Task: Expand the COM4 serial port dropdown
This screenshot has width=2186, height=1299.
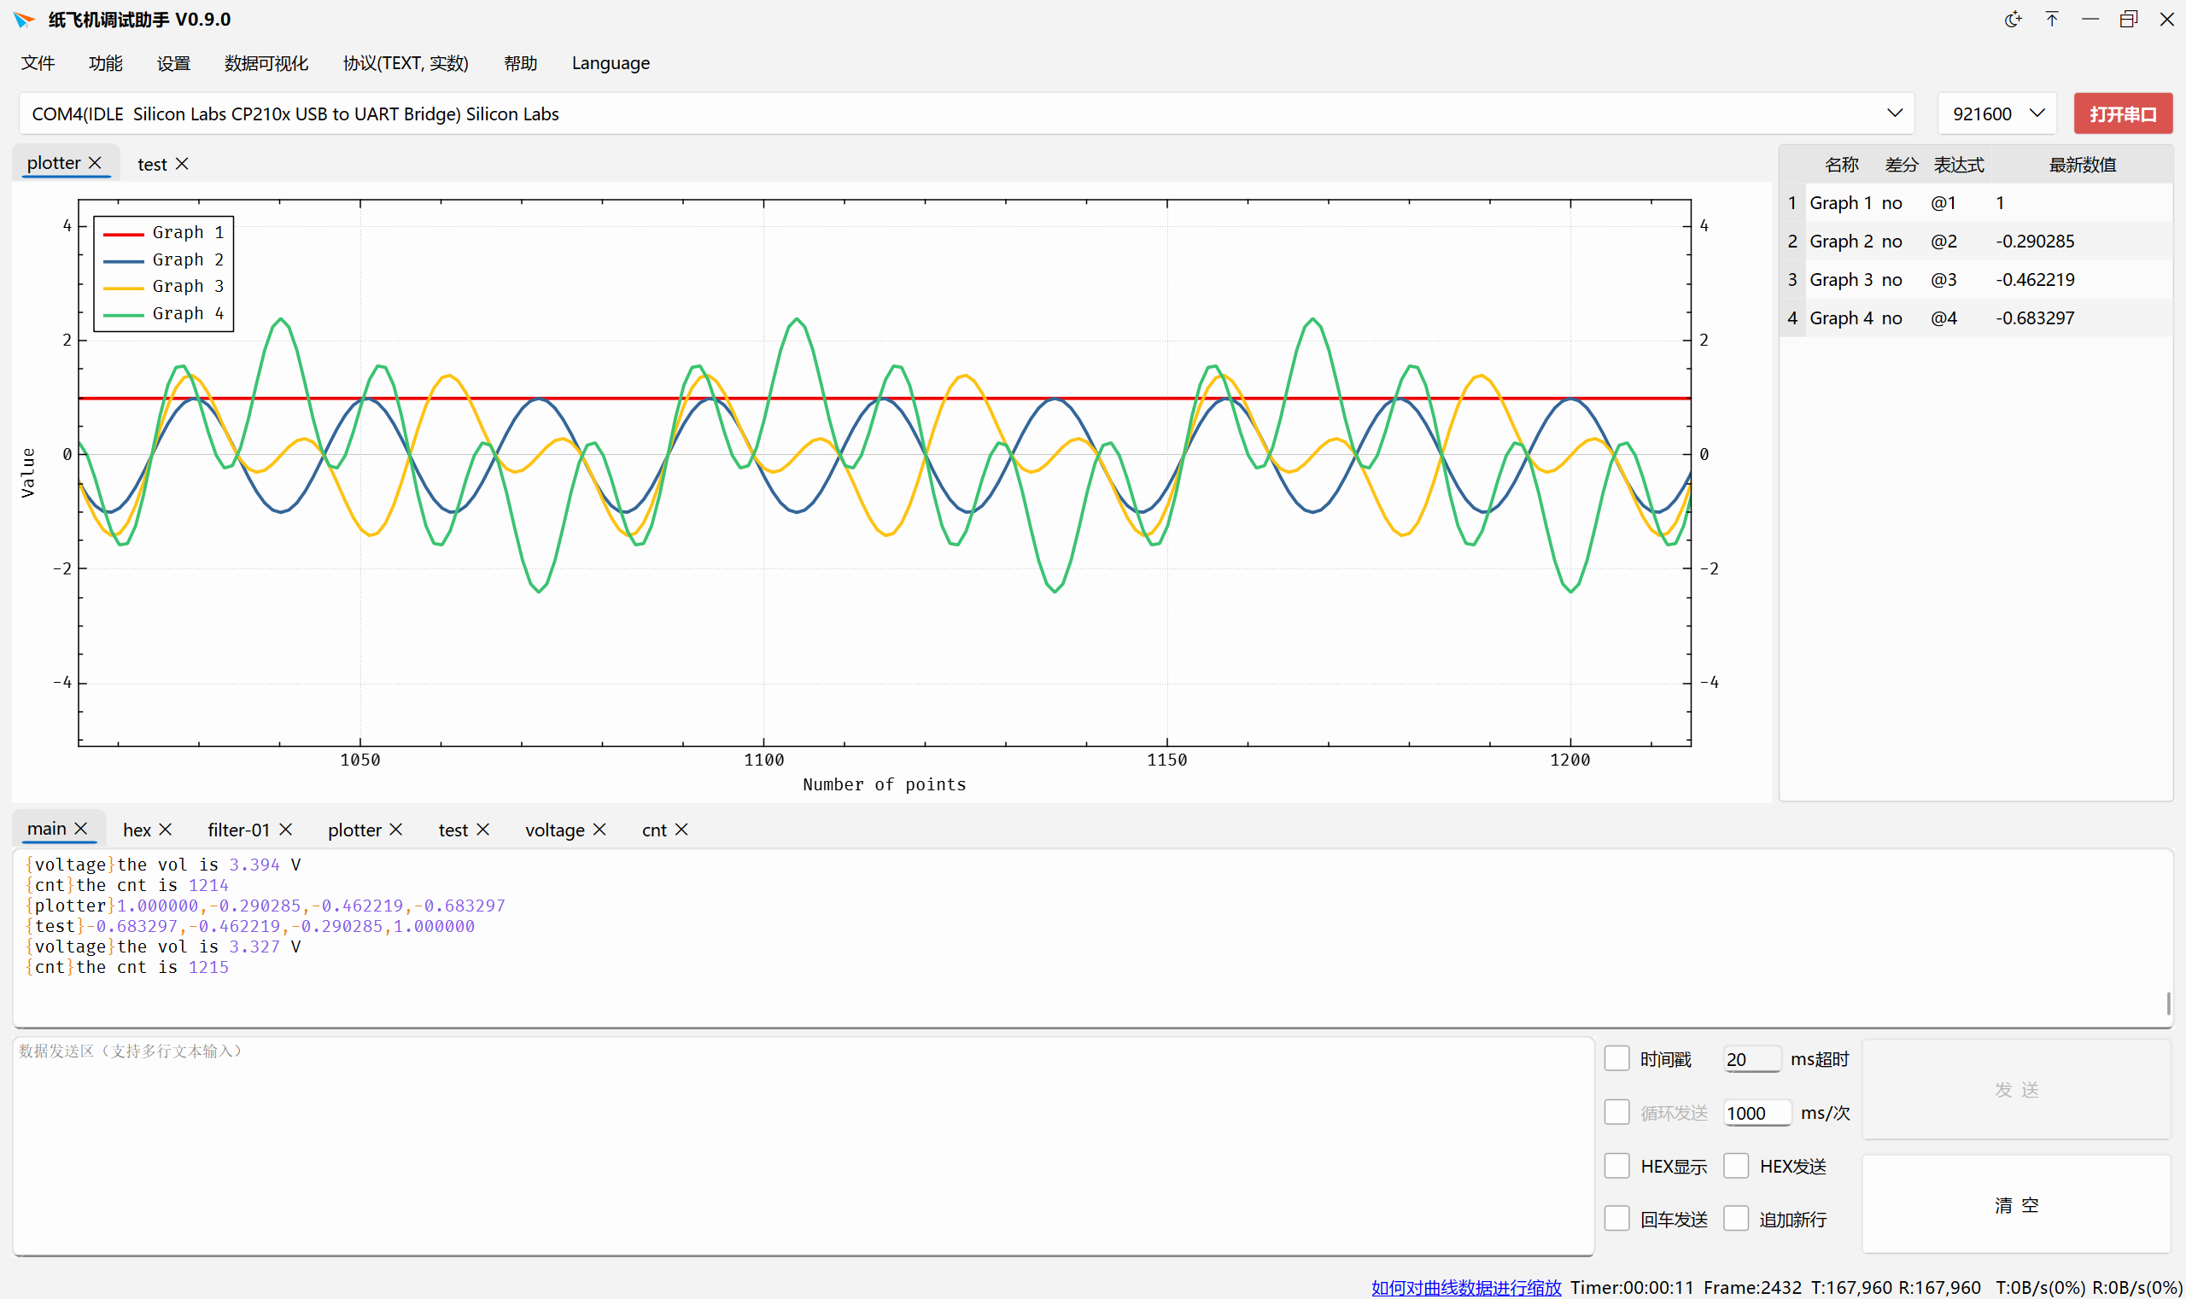Action: coord(1894,113)
